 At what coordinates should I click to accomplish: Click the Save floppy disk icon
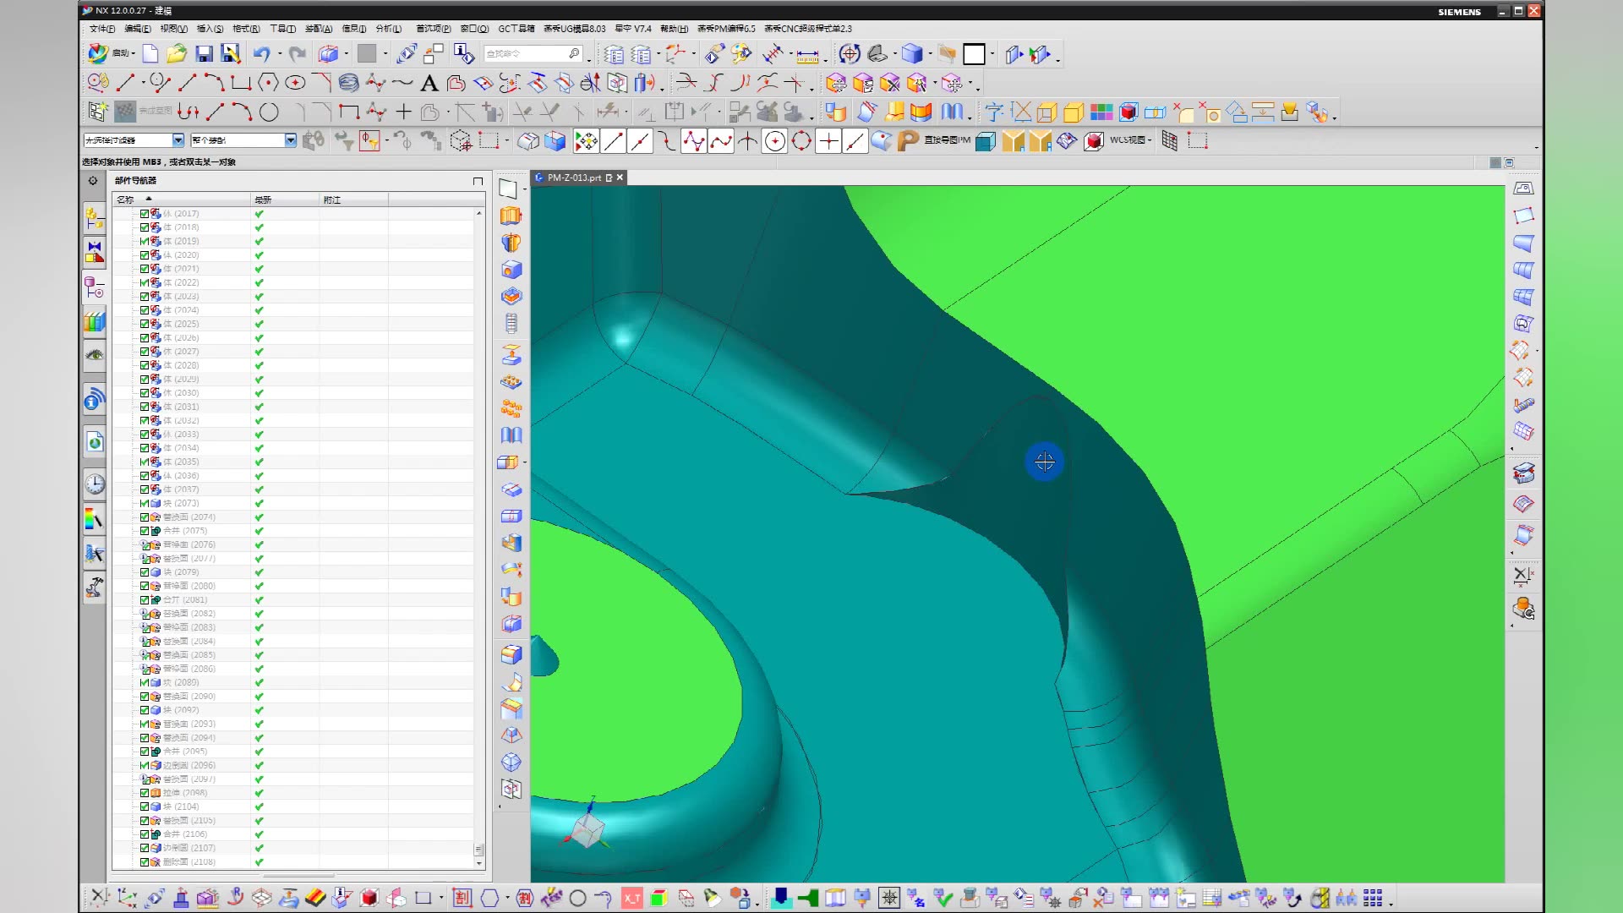[x=204, y=54]
